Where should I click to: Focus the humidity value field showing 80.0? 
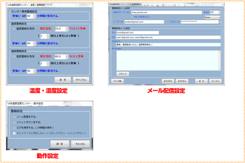click(x=60, y=57)
